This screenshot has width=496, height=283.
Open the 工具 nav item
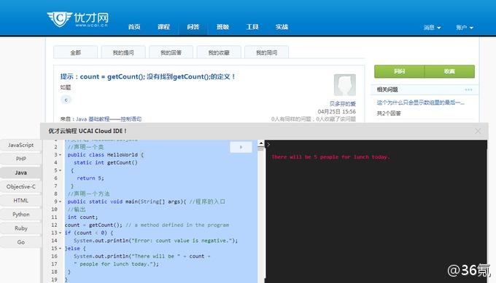(252, 27)
